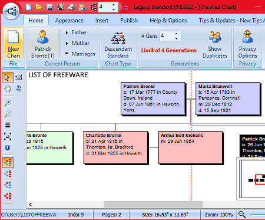Increase # Gens value with up arrow
Screen dimensions: 265x220
click(177, 34)
